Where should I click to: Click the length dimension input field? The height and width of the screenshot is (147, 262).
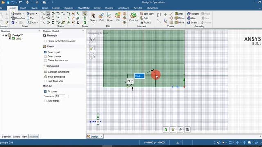(x=139, y=76)
